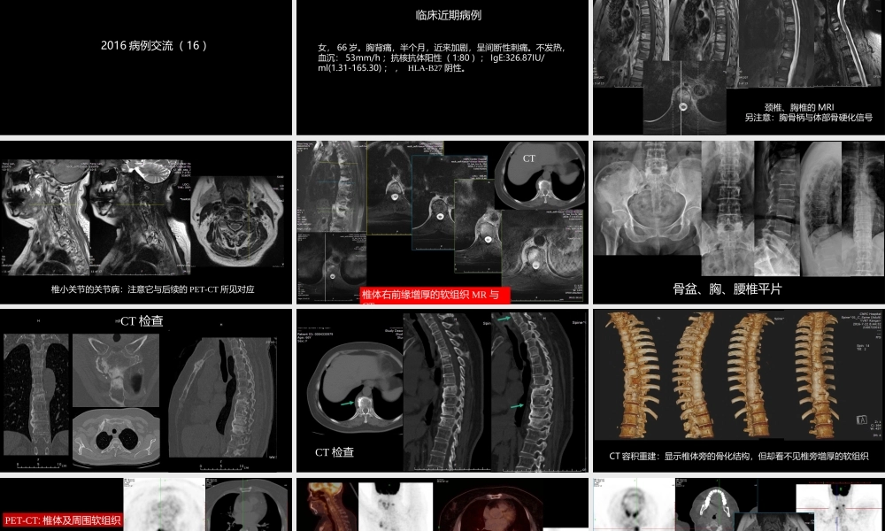Click the caption '另注意：胸骨柄与体部骨硬化信号'
Image resolution: width=885 pixels, height=531 pixels.
coord(808,117)
